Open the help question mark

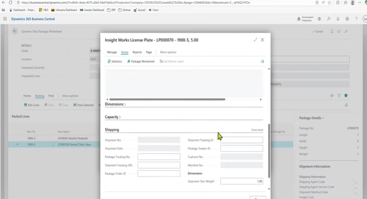coord(356,19)
